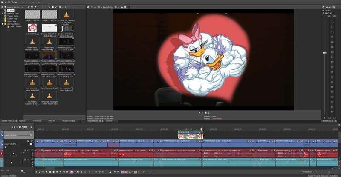Open Master Bus settings gear icon
The height and width of the screenshot is (177, 341).
pos(323,7)
